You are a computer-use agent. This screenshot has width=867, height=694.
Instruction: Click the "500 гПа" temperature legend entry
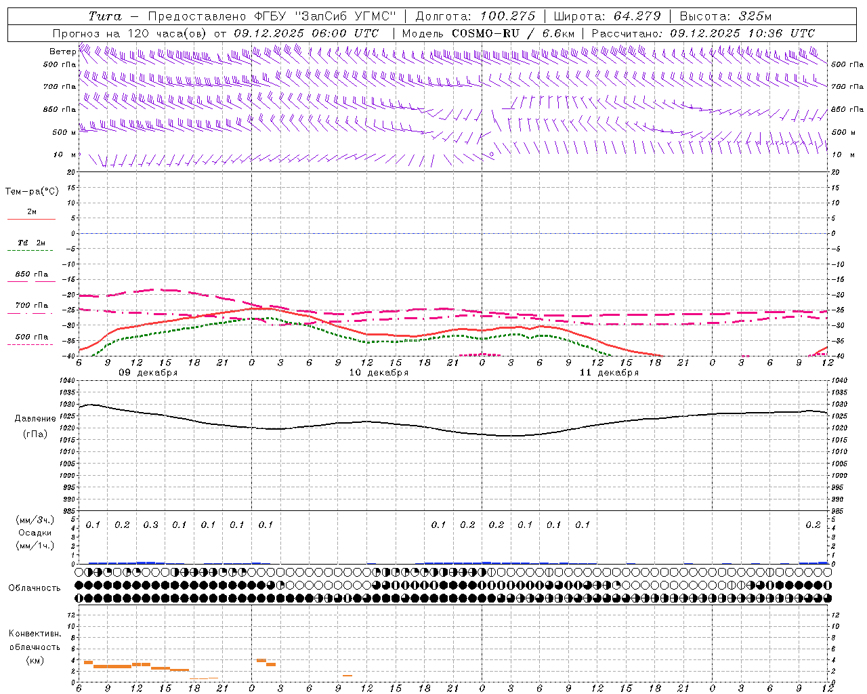(32, 336)
